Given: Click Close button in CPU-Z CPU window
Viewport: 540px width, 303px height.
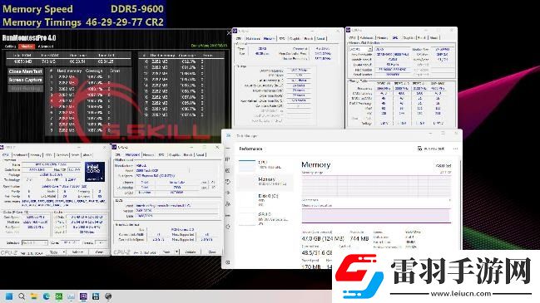Looking at the screenshot, I should pos(98,252).
